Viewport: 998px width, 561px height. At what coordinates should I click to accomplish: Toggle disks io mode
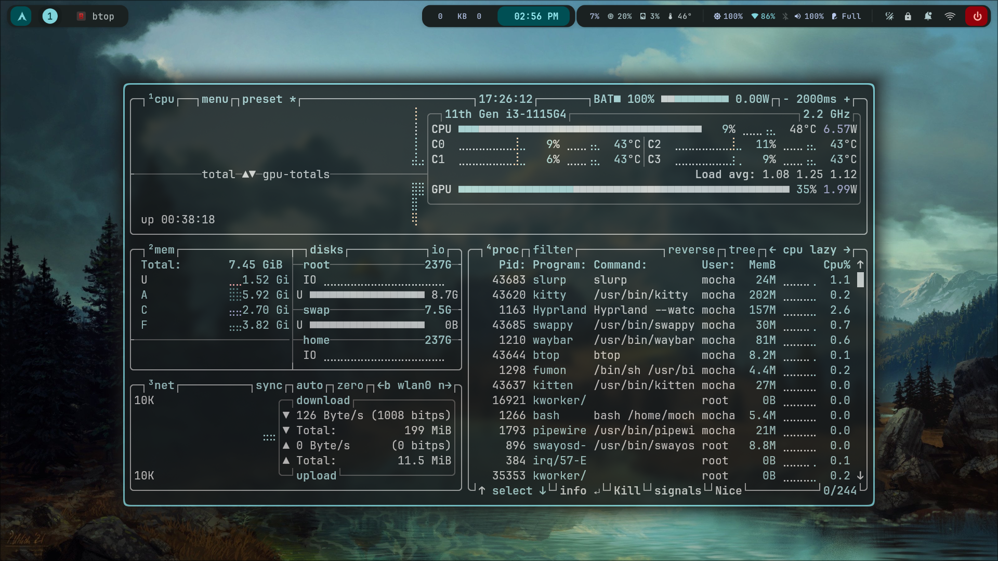tap(438, 250)
